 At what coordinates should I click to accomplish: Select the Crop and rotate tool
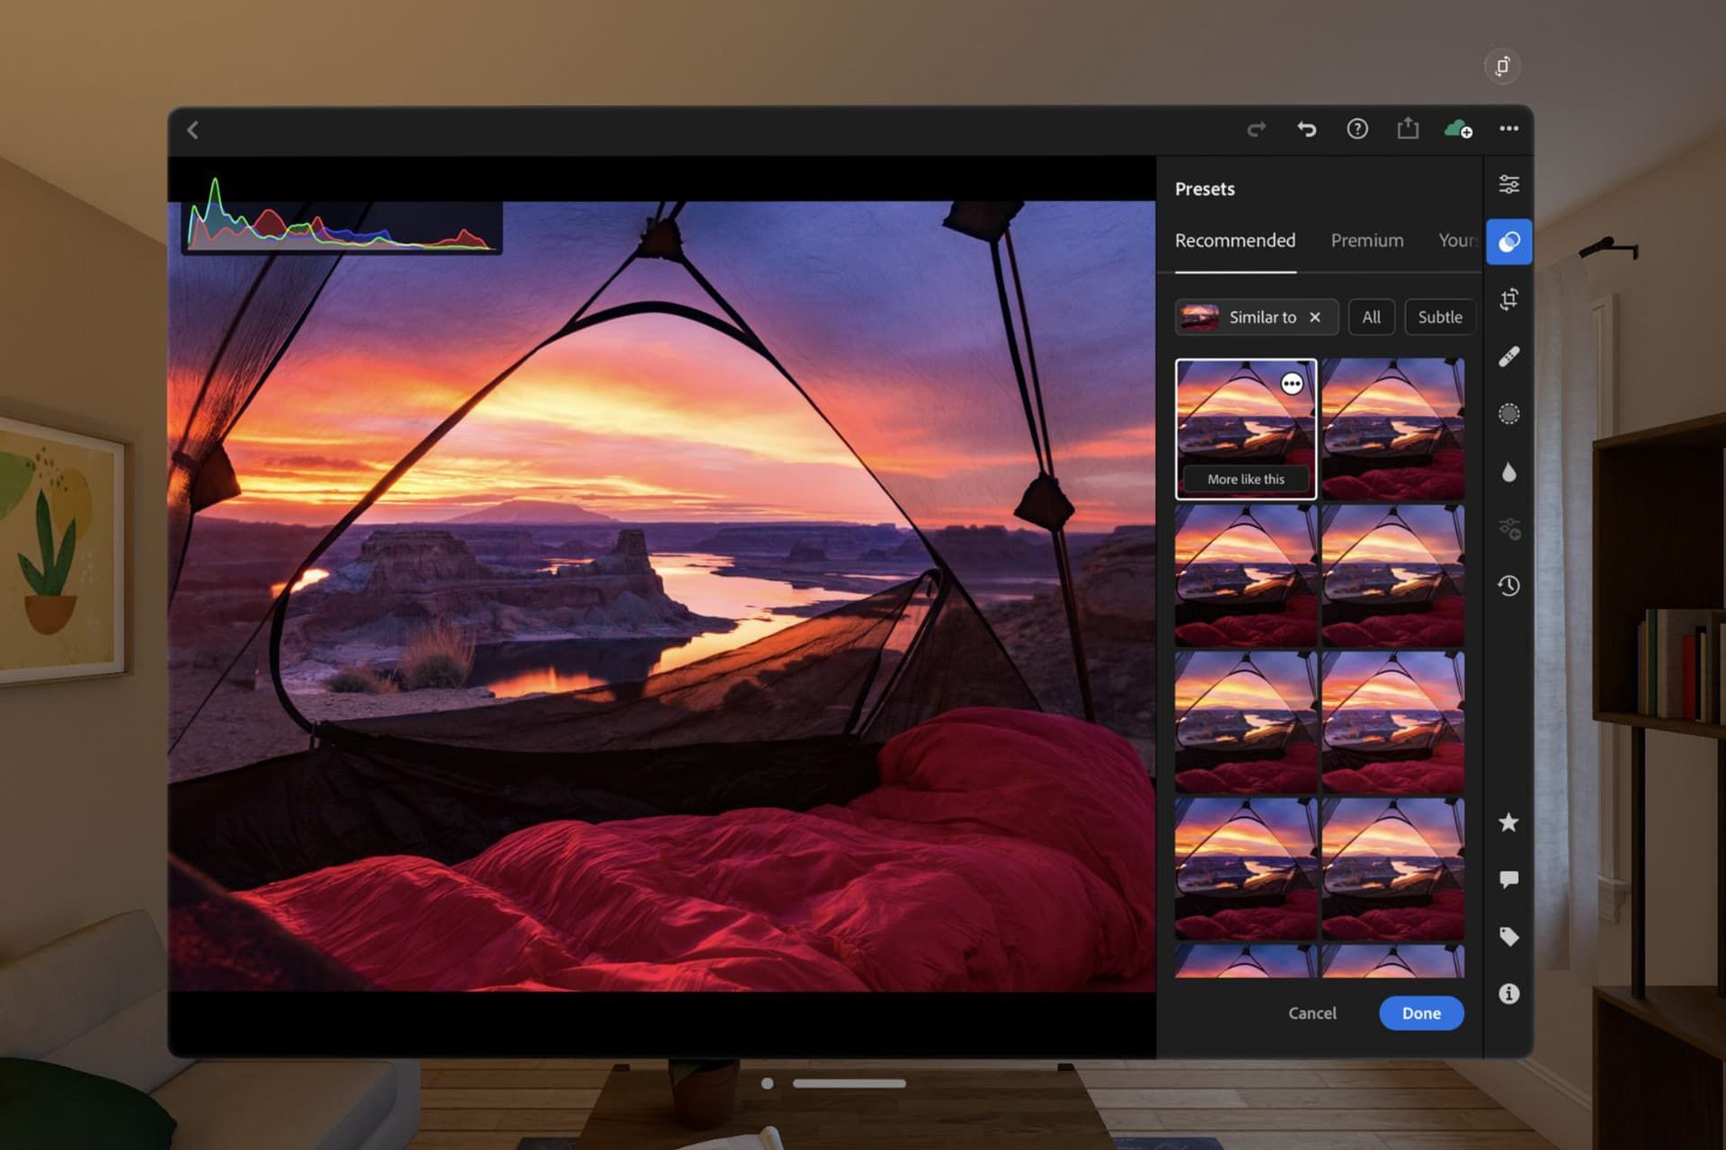(1508, 299)
